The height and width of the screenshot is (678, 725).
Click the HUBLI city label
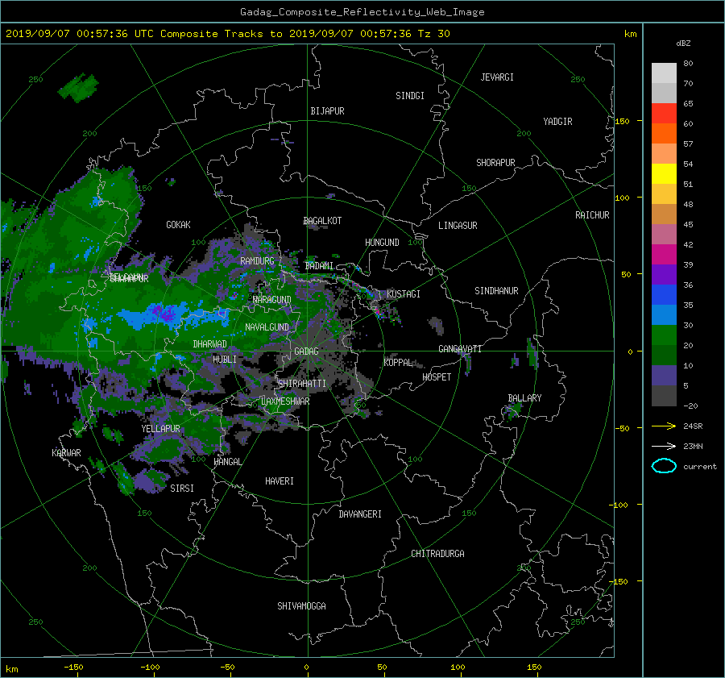click(x=225, y=360)
